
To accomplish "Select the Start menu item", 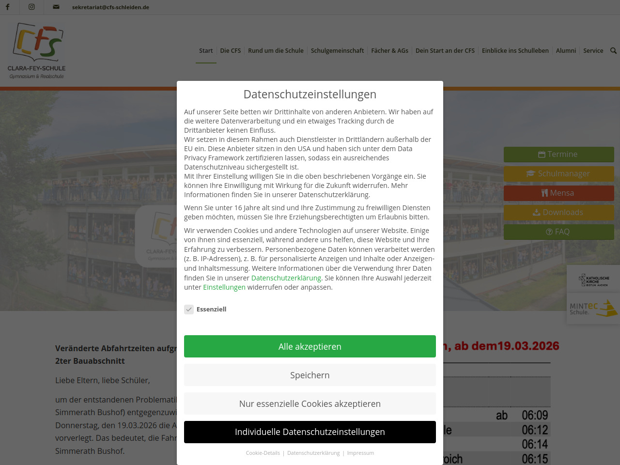I will [206, 50].
